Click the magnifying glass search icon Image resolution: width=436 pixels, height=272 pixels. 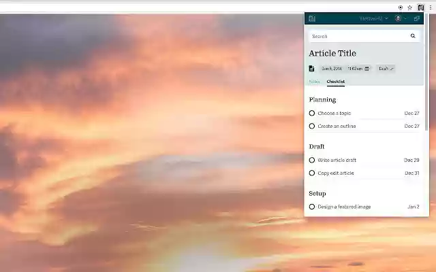413,36
